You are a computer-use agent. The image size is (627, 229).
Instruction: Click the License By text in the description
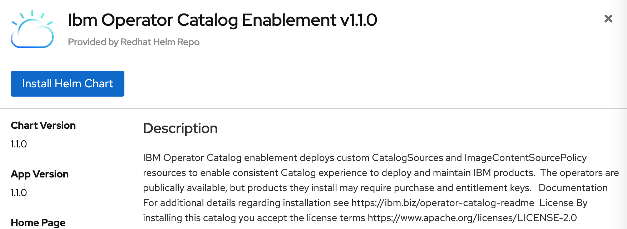tap(563, 203)
